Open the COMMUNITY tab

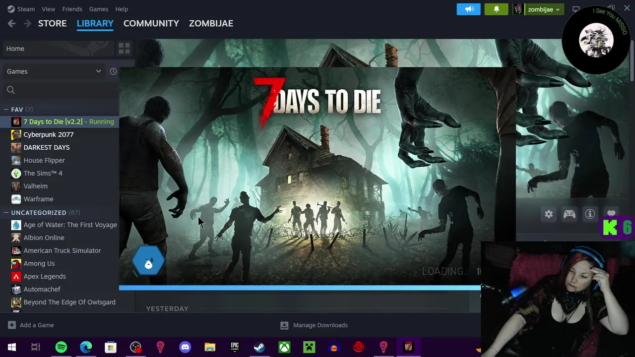pyautogui.click(x=151, y=23)
